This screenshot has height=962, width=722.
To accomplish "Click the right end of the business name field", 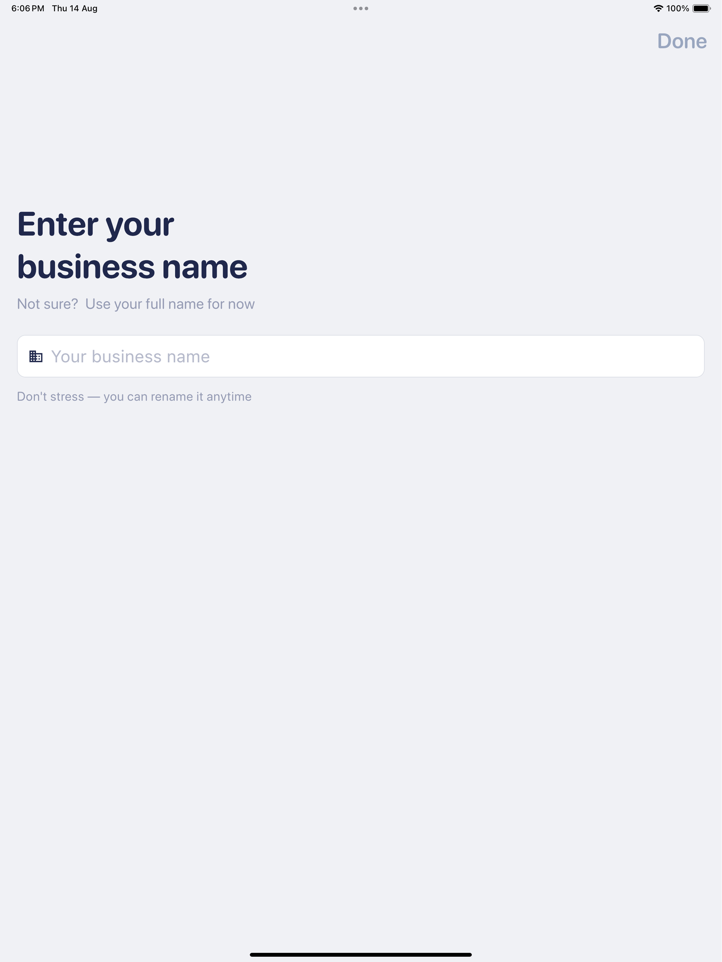I will point(688,356).
